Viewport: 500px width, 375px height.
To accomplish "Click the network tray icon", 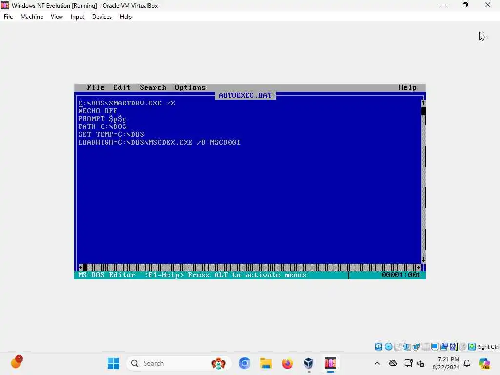I will click(408, 363).
